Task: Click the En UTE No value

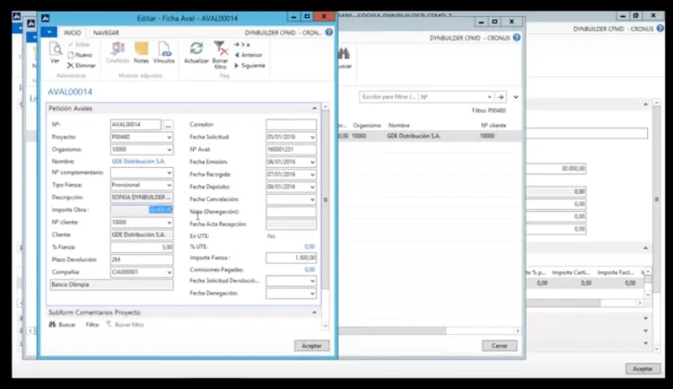Action: click(x=271, y=236)
